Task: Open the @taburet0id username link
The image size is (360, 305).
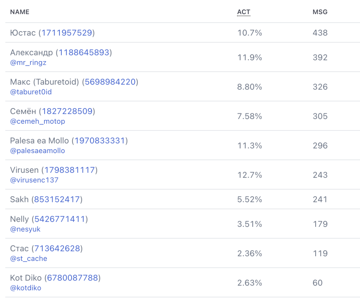Action: point(31,92)
